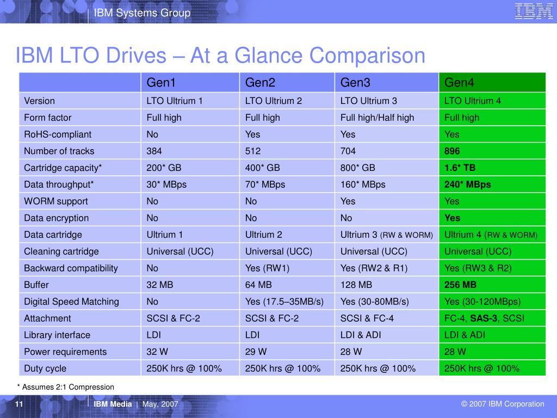Click the 'Library interface' row label
The height and width of the screenshot is (418, 557).
click(57, 335)
